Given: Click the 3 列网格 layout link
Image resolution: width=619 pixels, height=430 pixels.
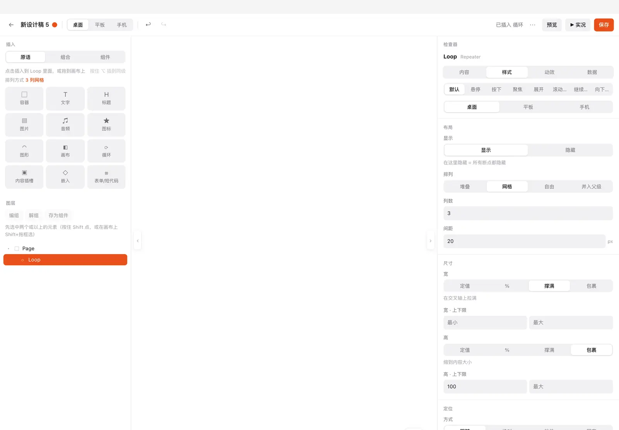Looking at the screenshot, I should (x=35, y=80).
